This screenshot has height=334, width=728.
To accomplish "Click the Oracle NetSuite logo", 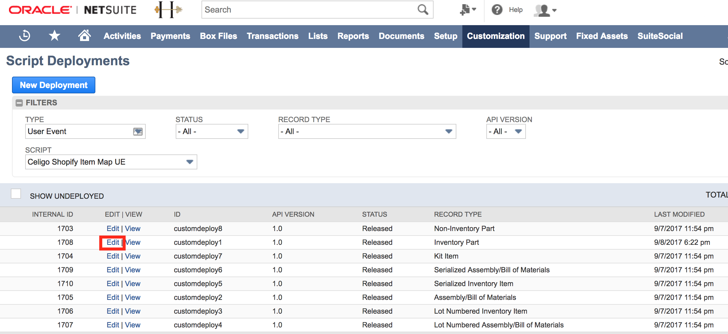I will point(73,10).
